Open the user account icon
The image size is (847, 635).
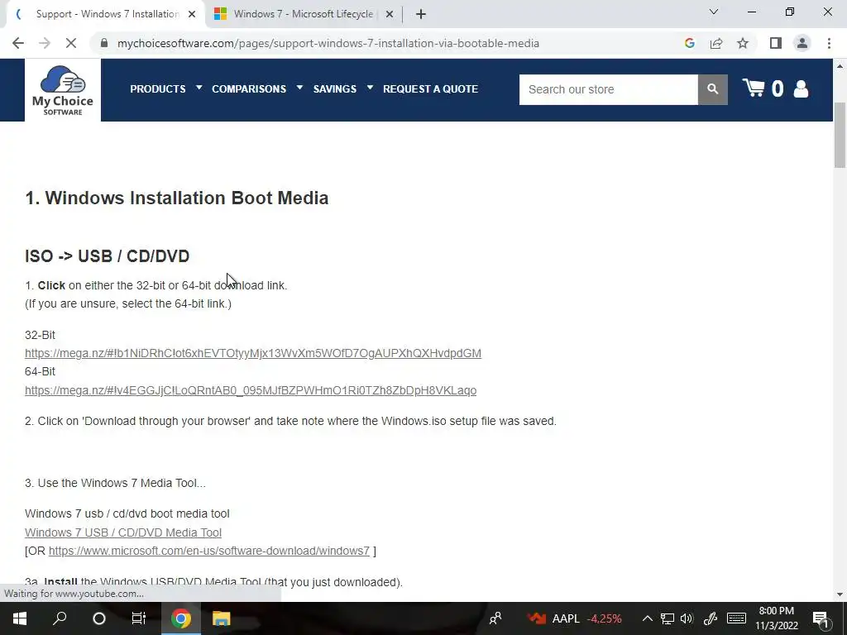(x=801, y=88)
